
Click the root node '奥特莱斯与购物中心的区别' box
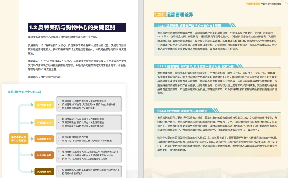click(19, 139)
